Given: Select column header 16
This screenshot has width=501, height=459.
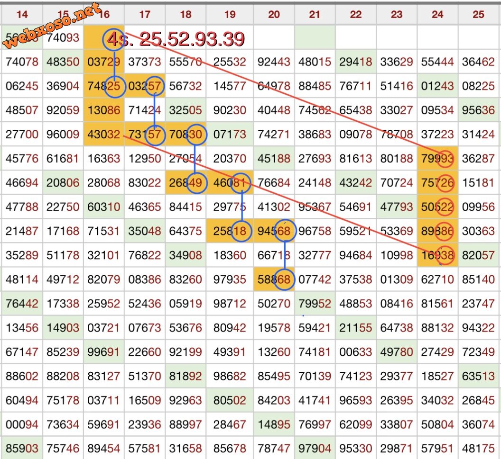Looking at the screenshot, I should click(104, 15).
